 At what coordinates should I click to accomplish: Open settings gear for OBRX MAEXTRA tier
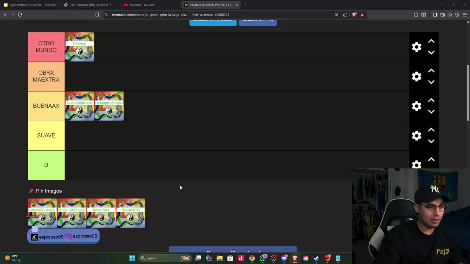[416, 76]
